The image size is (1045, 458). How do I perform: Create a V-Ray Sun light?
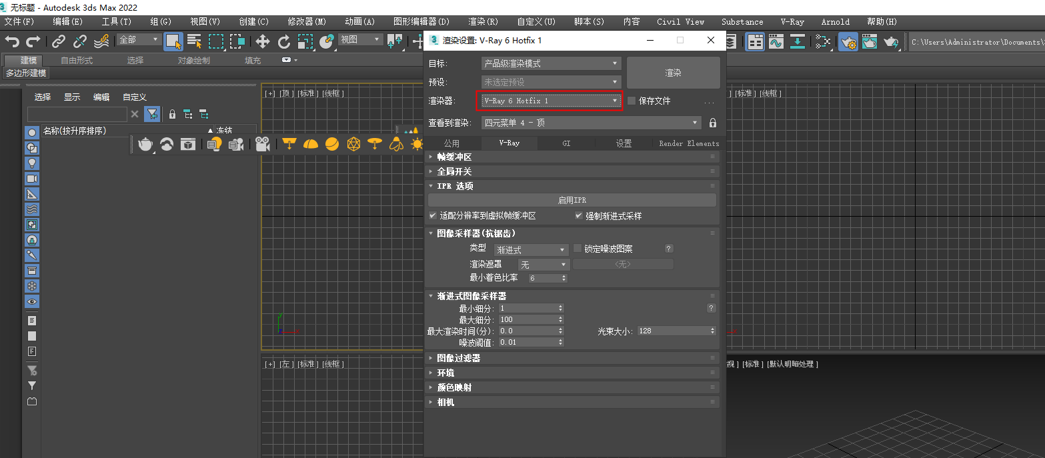[x=416, y=143]
